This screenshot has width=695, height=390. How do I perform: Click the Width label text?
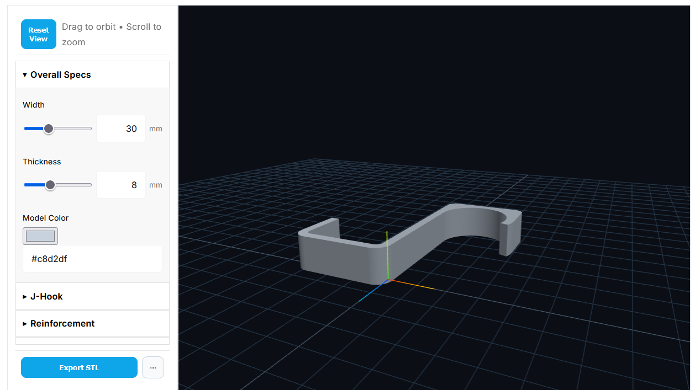34,105
